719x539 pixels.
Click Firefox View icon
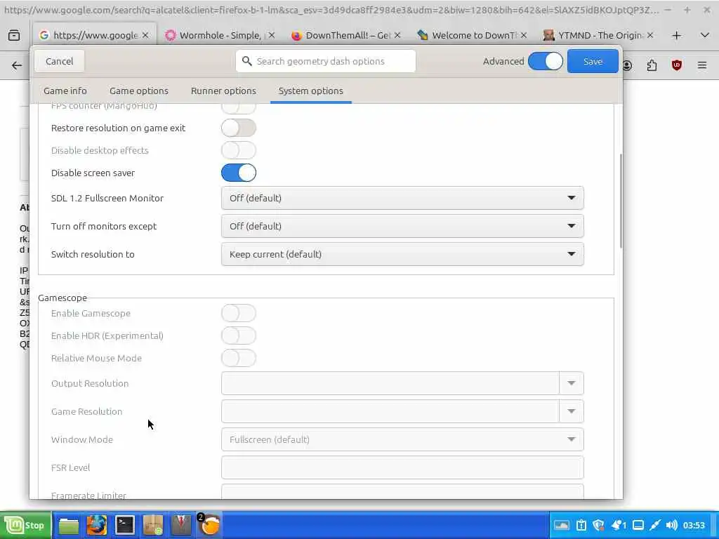(14, 35)
